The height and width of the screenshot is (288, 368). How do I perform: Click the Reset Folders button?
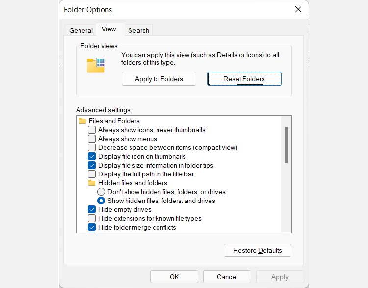pos(244,79)
